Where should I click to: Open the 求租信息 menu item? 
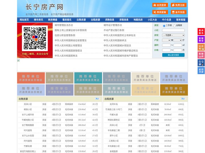click(x=124, y=20)
